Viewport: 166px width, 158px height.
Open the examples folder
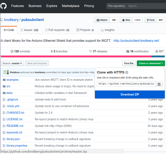[12, 80]
